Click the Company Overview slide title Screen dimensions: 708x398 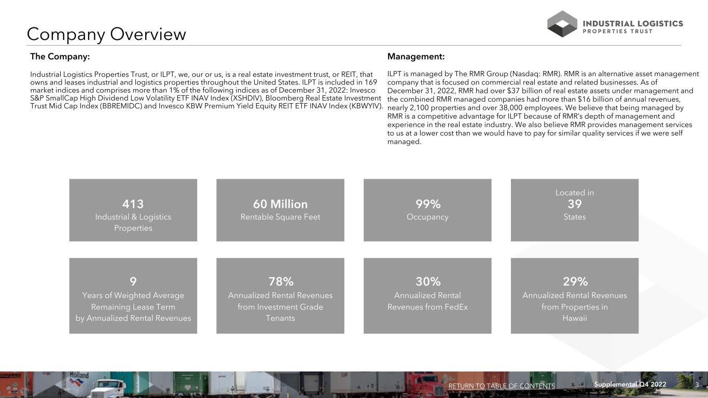click(106, 34)
